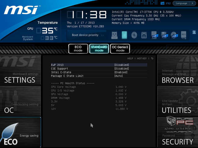Click the MSI logo in the header

tap(22, 10)
